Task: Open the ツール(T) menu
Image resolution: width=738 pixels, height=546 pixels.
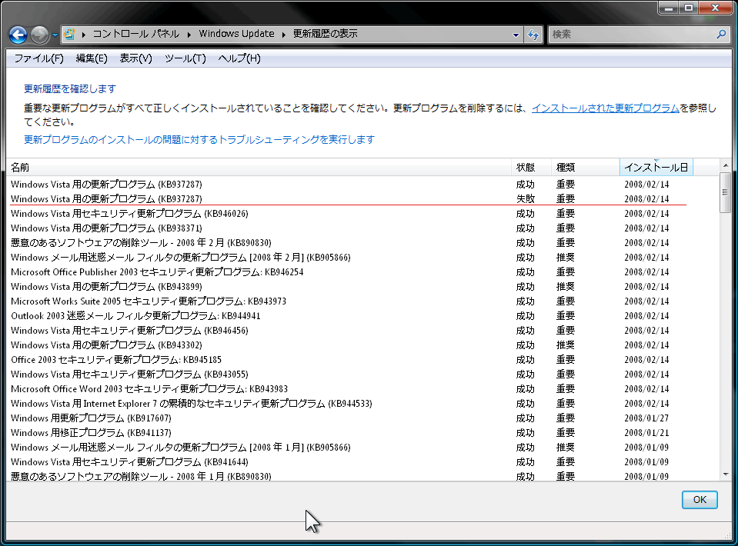Action: coord(185,58)
